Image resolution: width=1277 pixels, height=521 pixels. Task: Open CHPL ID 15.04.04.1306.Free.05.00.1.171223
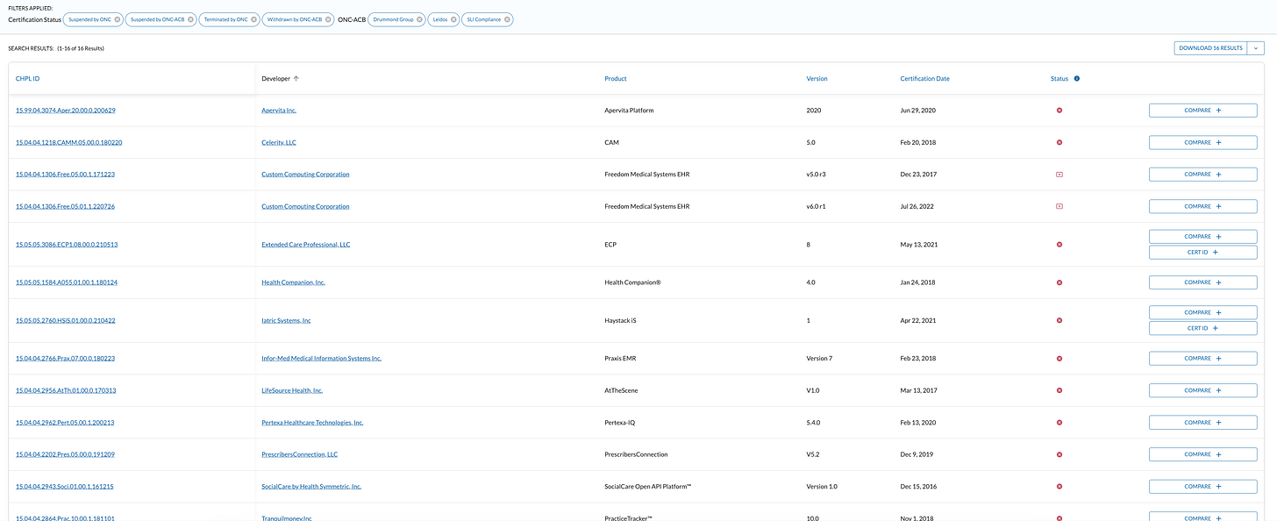click(65, 175)
